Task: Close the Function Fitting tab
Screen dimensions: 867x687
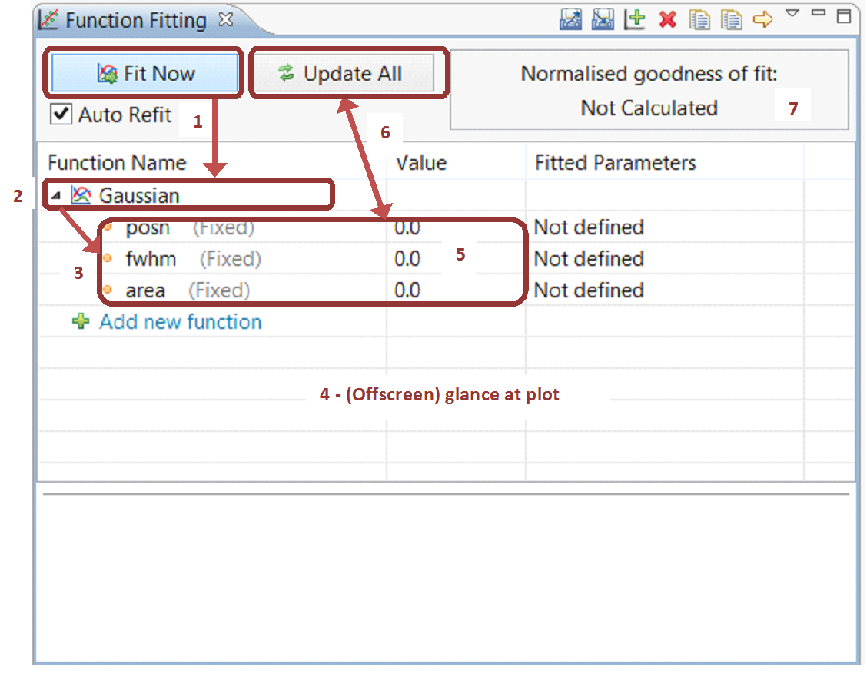Action: click(225, 20)
